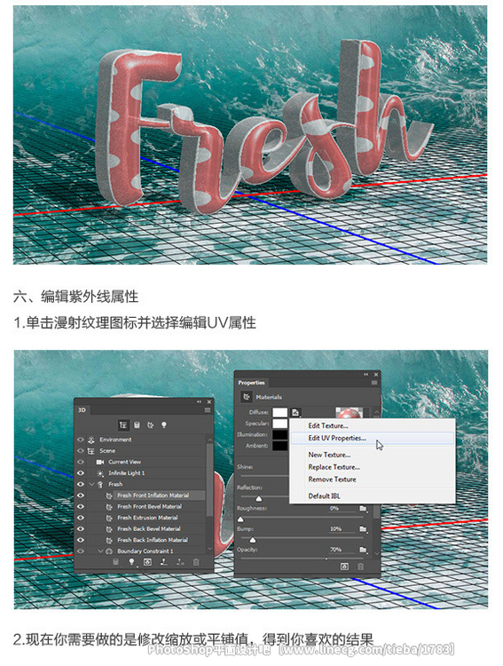This screenshot has width=503, height=666.
Task: Choose Edit UV Properties... from the menu
Action: point(337,438)
